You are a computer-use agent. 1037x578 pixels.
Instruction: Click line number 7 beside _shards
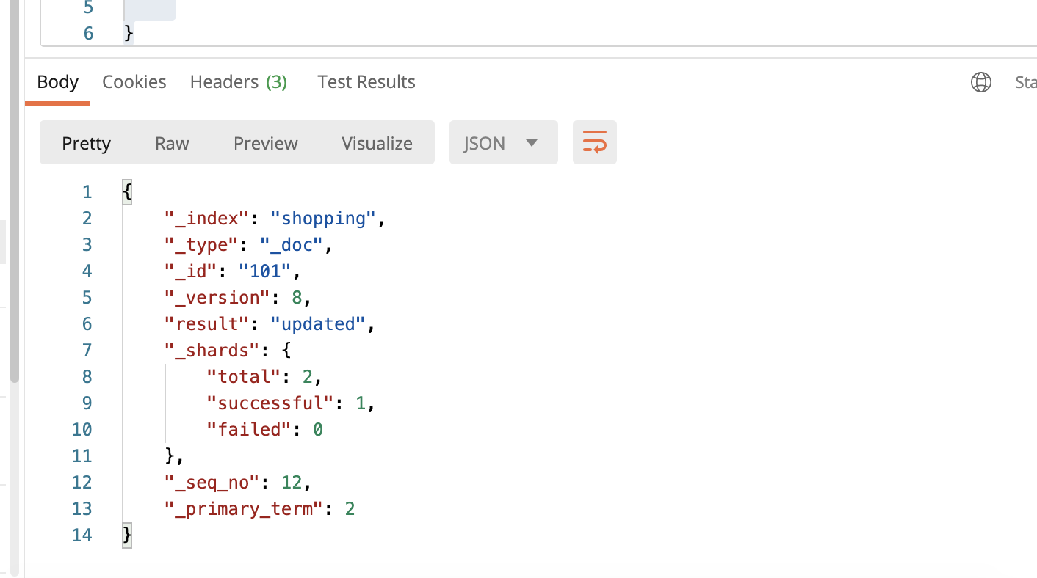point(87,351)
